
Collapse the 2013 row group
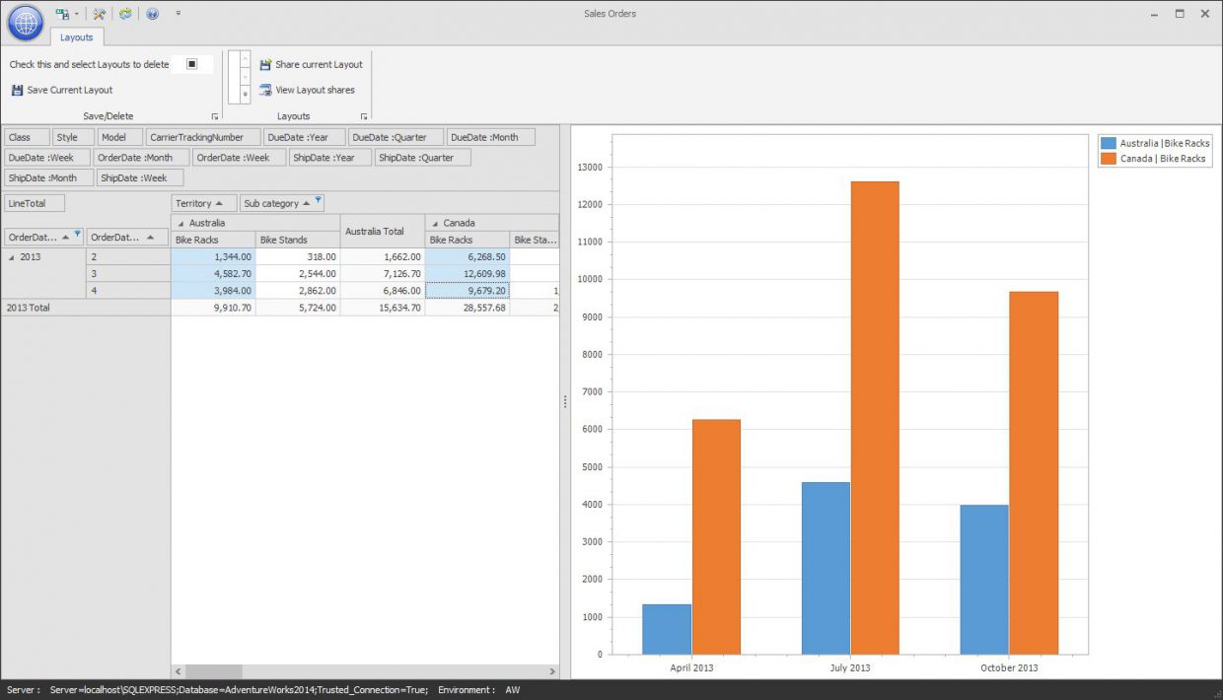tap(11, 256)
